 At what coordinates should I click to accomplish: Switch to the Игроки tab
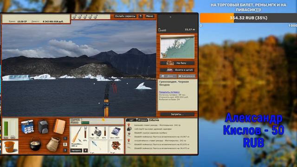(142, 120)
